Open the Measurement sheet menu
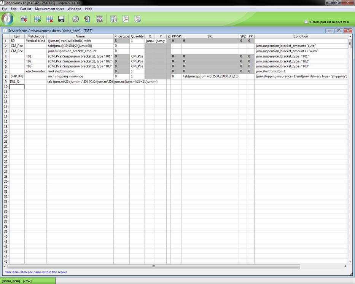 pos(49,9)
